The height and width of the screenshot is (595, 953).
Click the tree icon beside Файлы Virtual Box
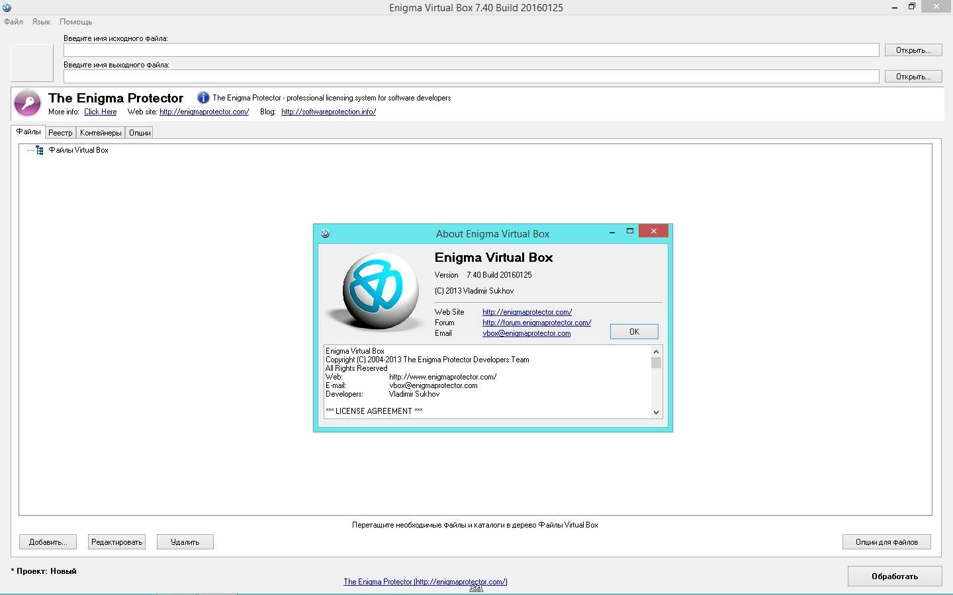[x=40, y=150]
